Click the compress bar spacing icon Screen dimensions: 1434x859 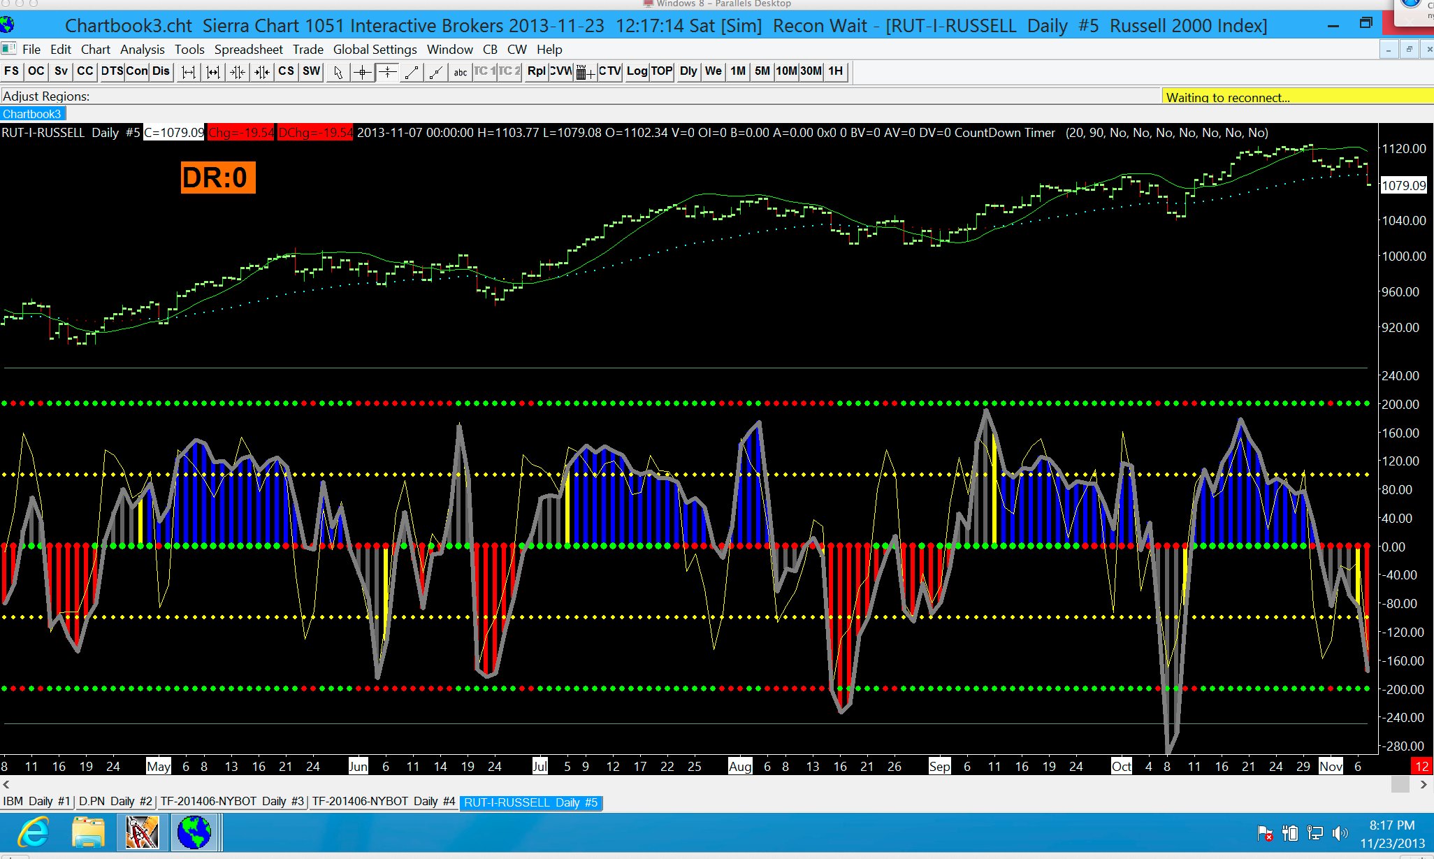tap(238, 72)
